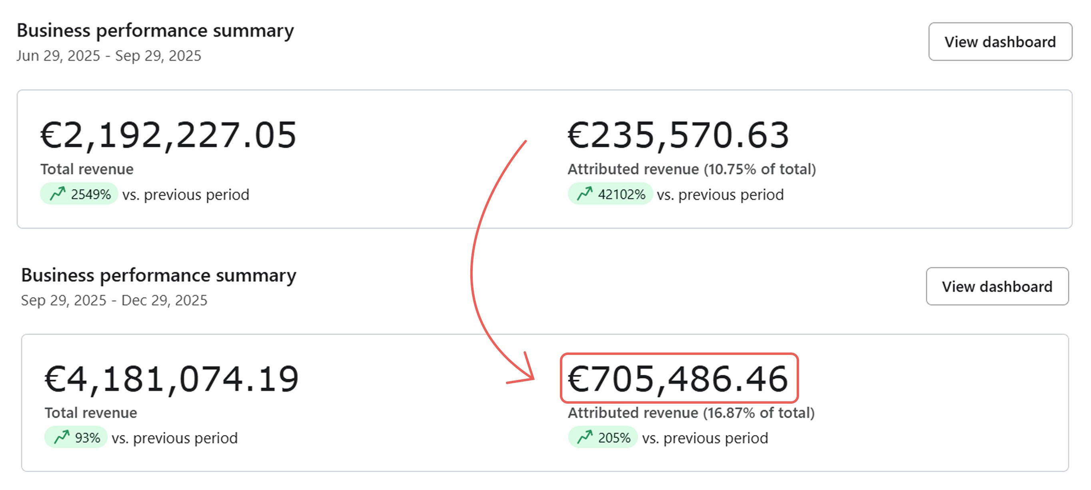
Task: Click the 205% trend arrow icon
Action: pyautogui.click(x=585, y=437)
